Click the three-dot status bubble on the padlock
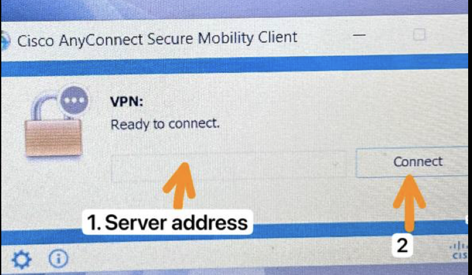Viewport: 472px width, 275px height. (x=74, y=100)
